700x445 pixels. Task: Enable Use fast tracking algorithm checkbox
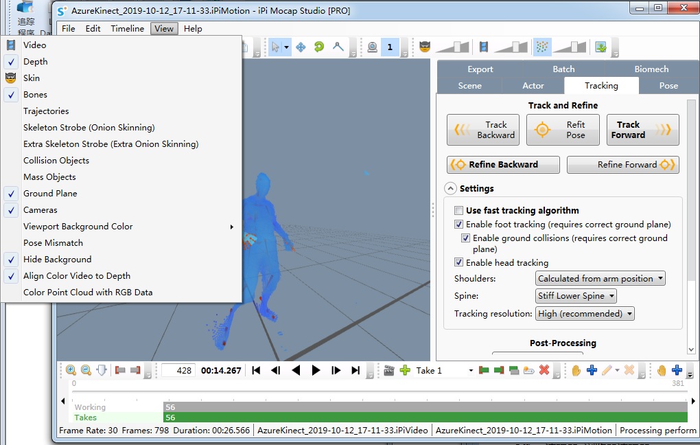tap(458, 210)
